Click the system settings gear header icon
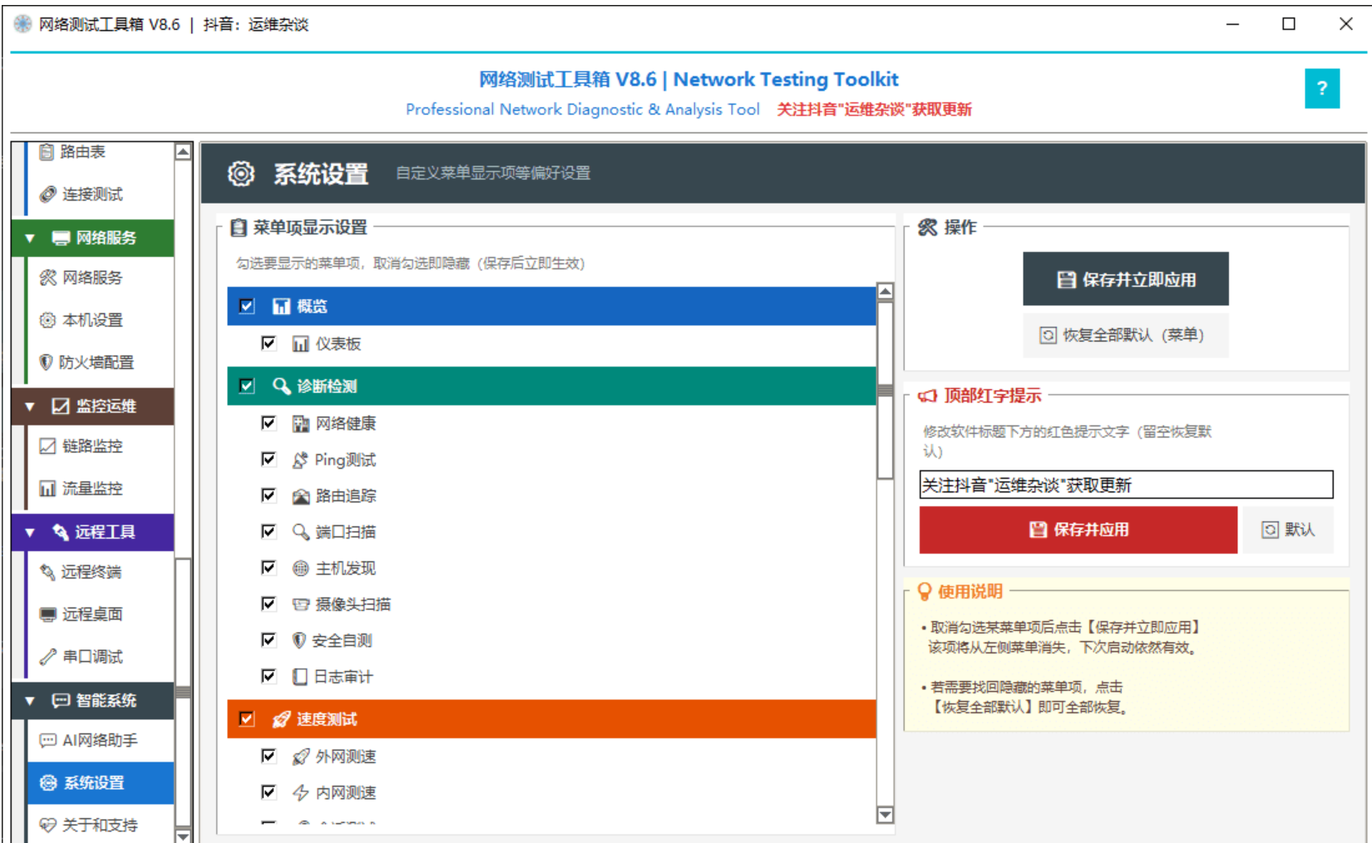The height and width of the screenshot is (843, 1372). coord(241,174)
